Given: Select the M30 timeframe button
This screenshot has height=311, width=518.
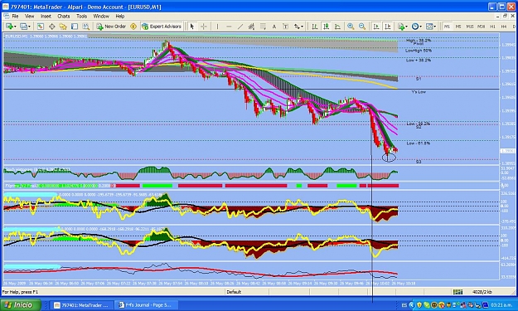Looking at the screenshot, I should point(482,27).
